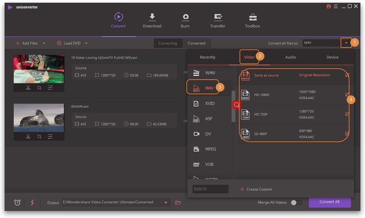
Task: Select the Wildlife seals thumbnail
Action: click(x=39, y=118)
